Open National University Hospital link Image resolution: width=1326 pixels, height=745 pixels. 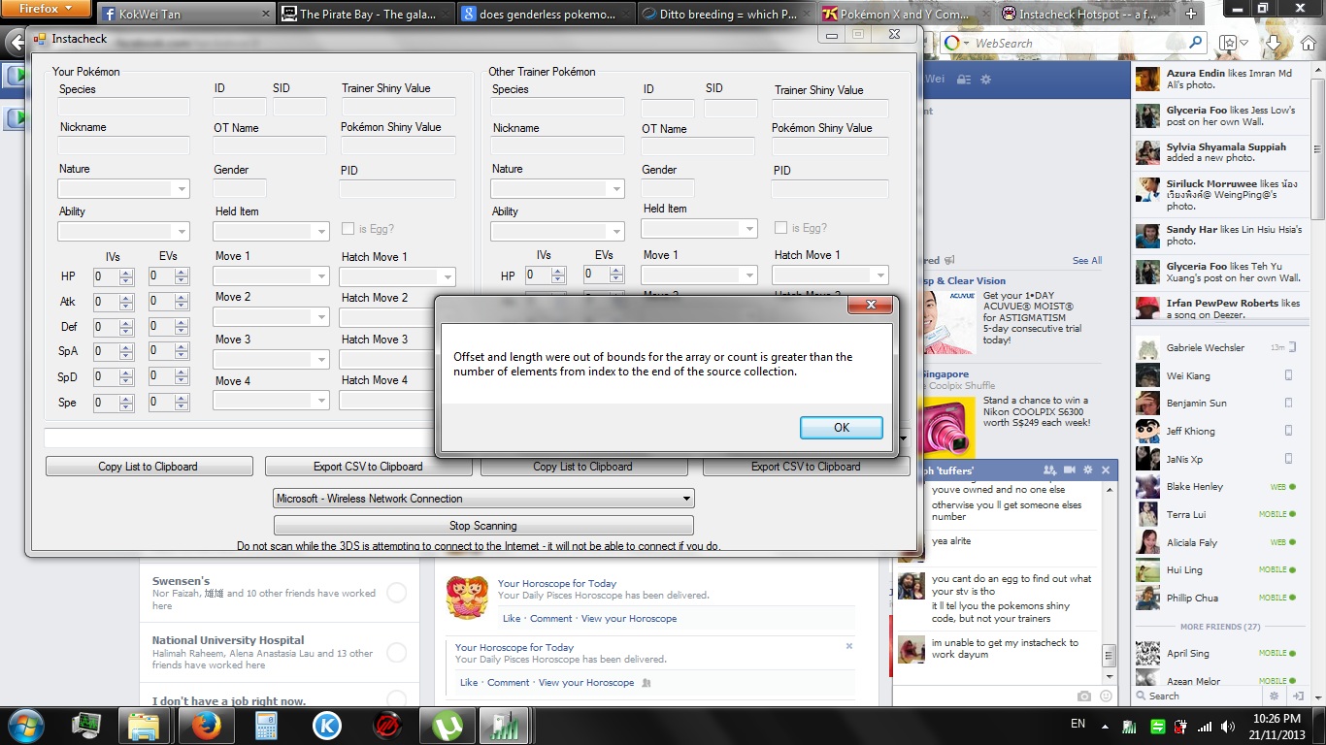[228, 640]
